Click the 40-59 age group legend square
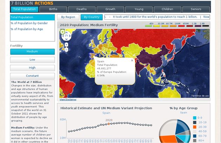This screenshot has width=221, height=143. pyautogui.click(x=195, y=131)
